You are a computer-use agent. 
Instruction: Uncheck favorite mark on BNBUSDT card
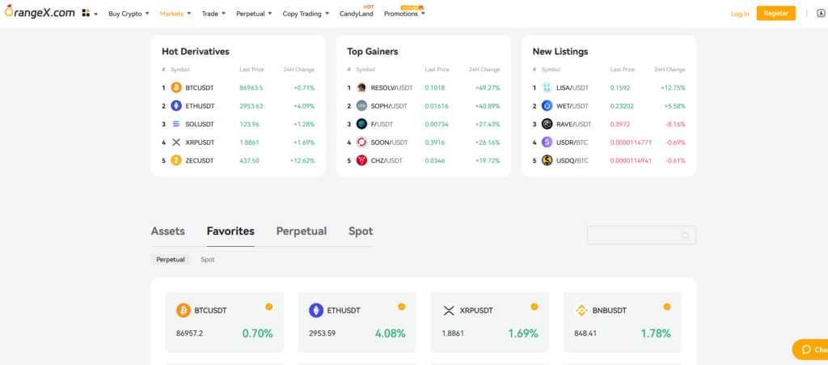667,307
